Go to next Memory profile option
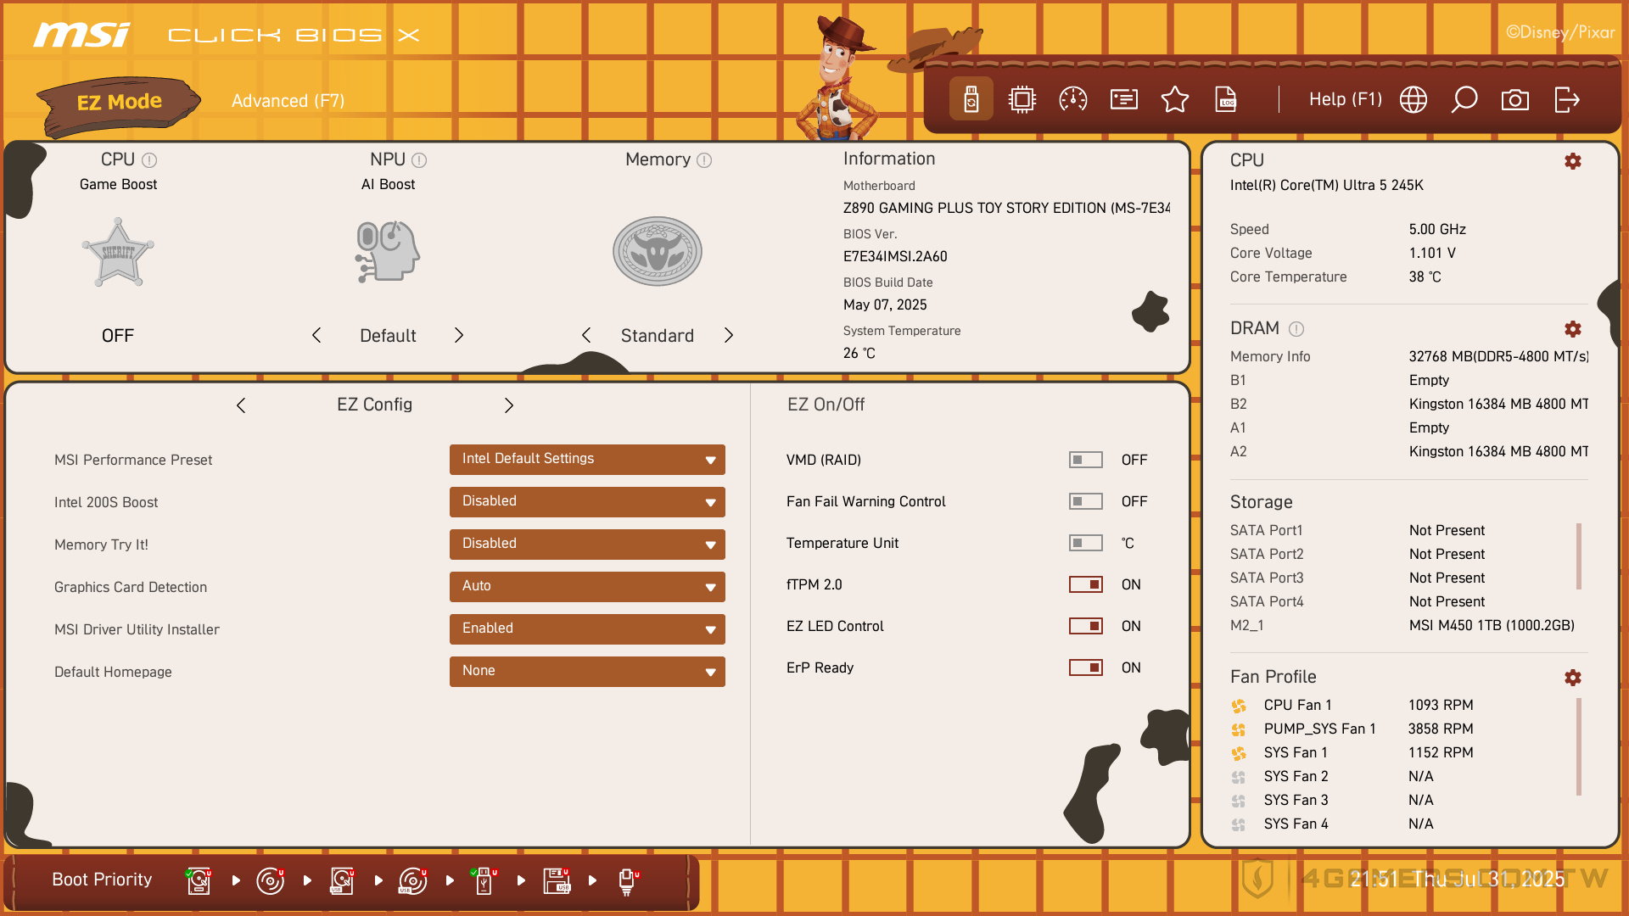The image size is (1629, 916). (x=729, y=336)
